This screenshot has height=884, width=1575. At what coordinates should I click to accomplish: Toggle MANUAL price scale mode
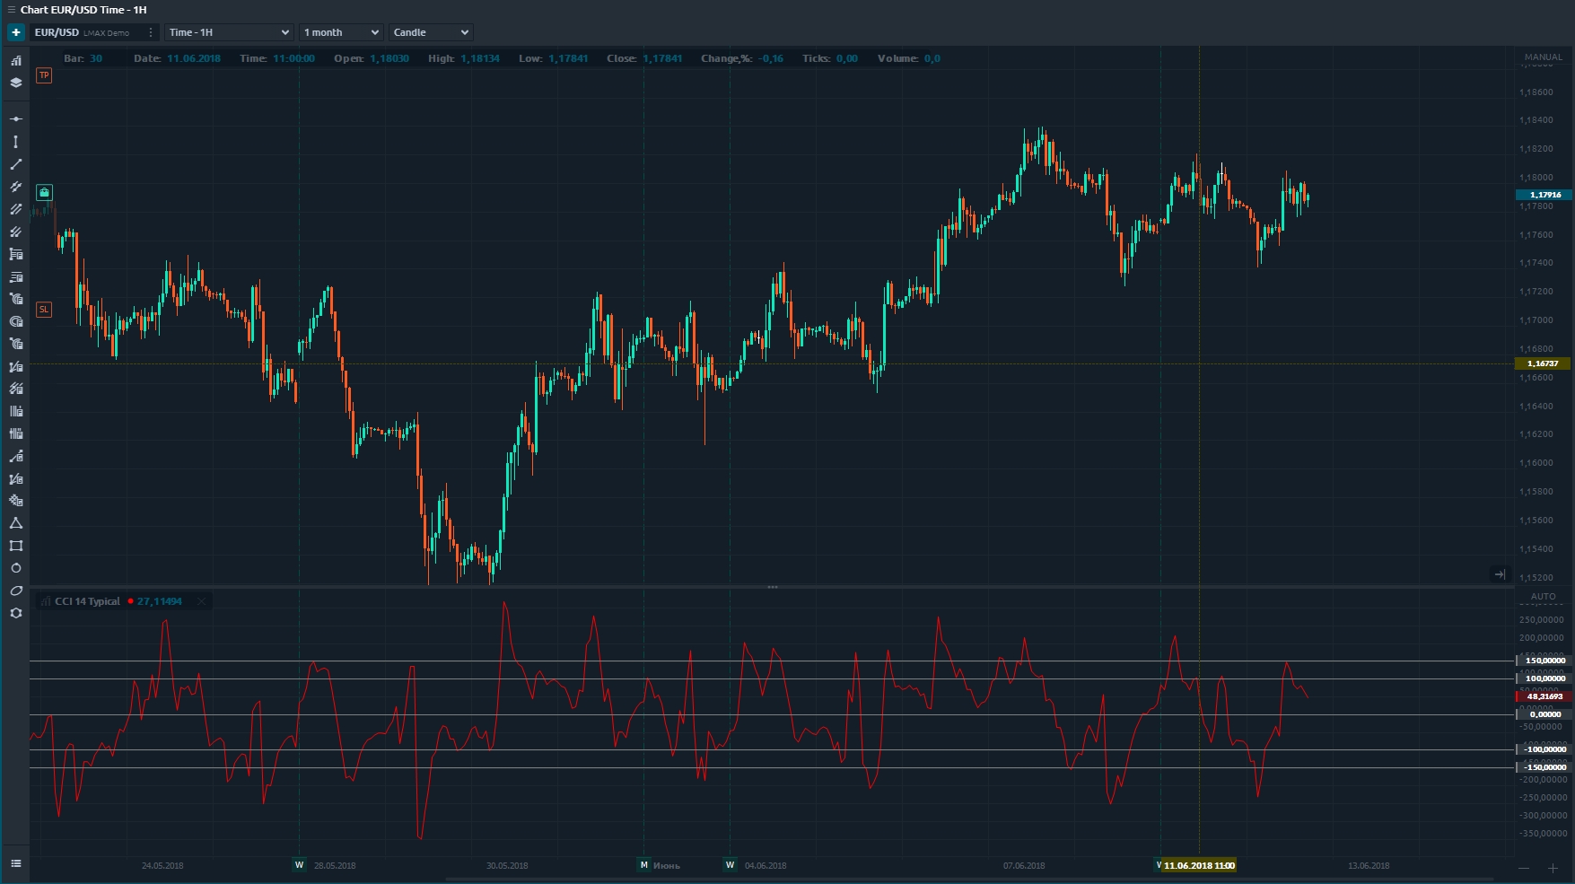[1543, 57]
